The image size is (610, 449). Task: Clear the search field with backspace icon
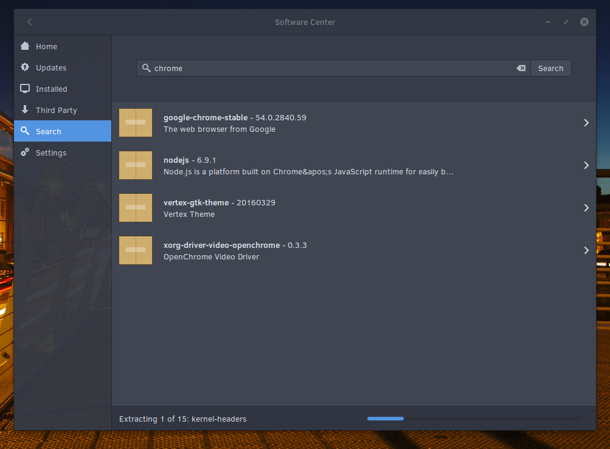(x=521, y=68)
